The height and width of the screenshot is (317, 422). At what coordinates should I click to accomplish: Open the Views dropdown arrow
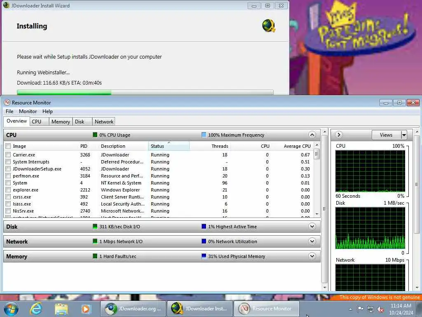click(404, 135)
